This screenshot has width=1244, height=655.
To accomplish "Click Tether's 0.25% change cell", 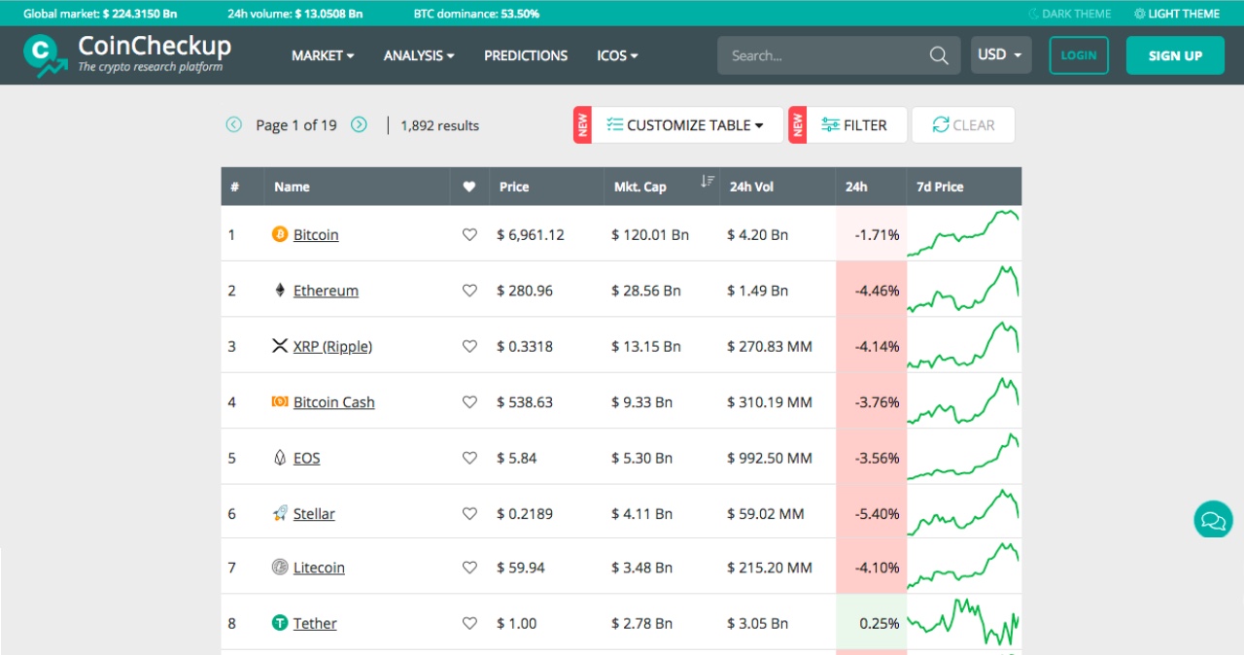I will pos(871,623).
